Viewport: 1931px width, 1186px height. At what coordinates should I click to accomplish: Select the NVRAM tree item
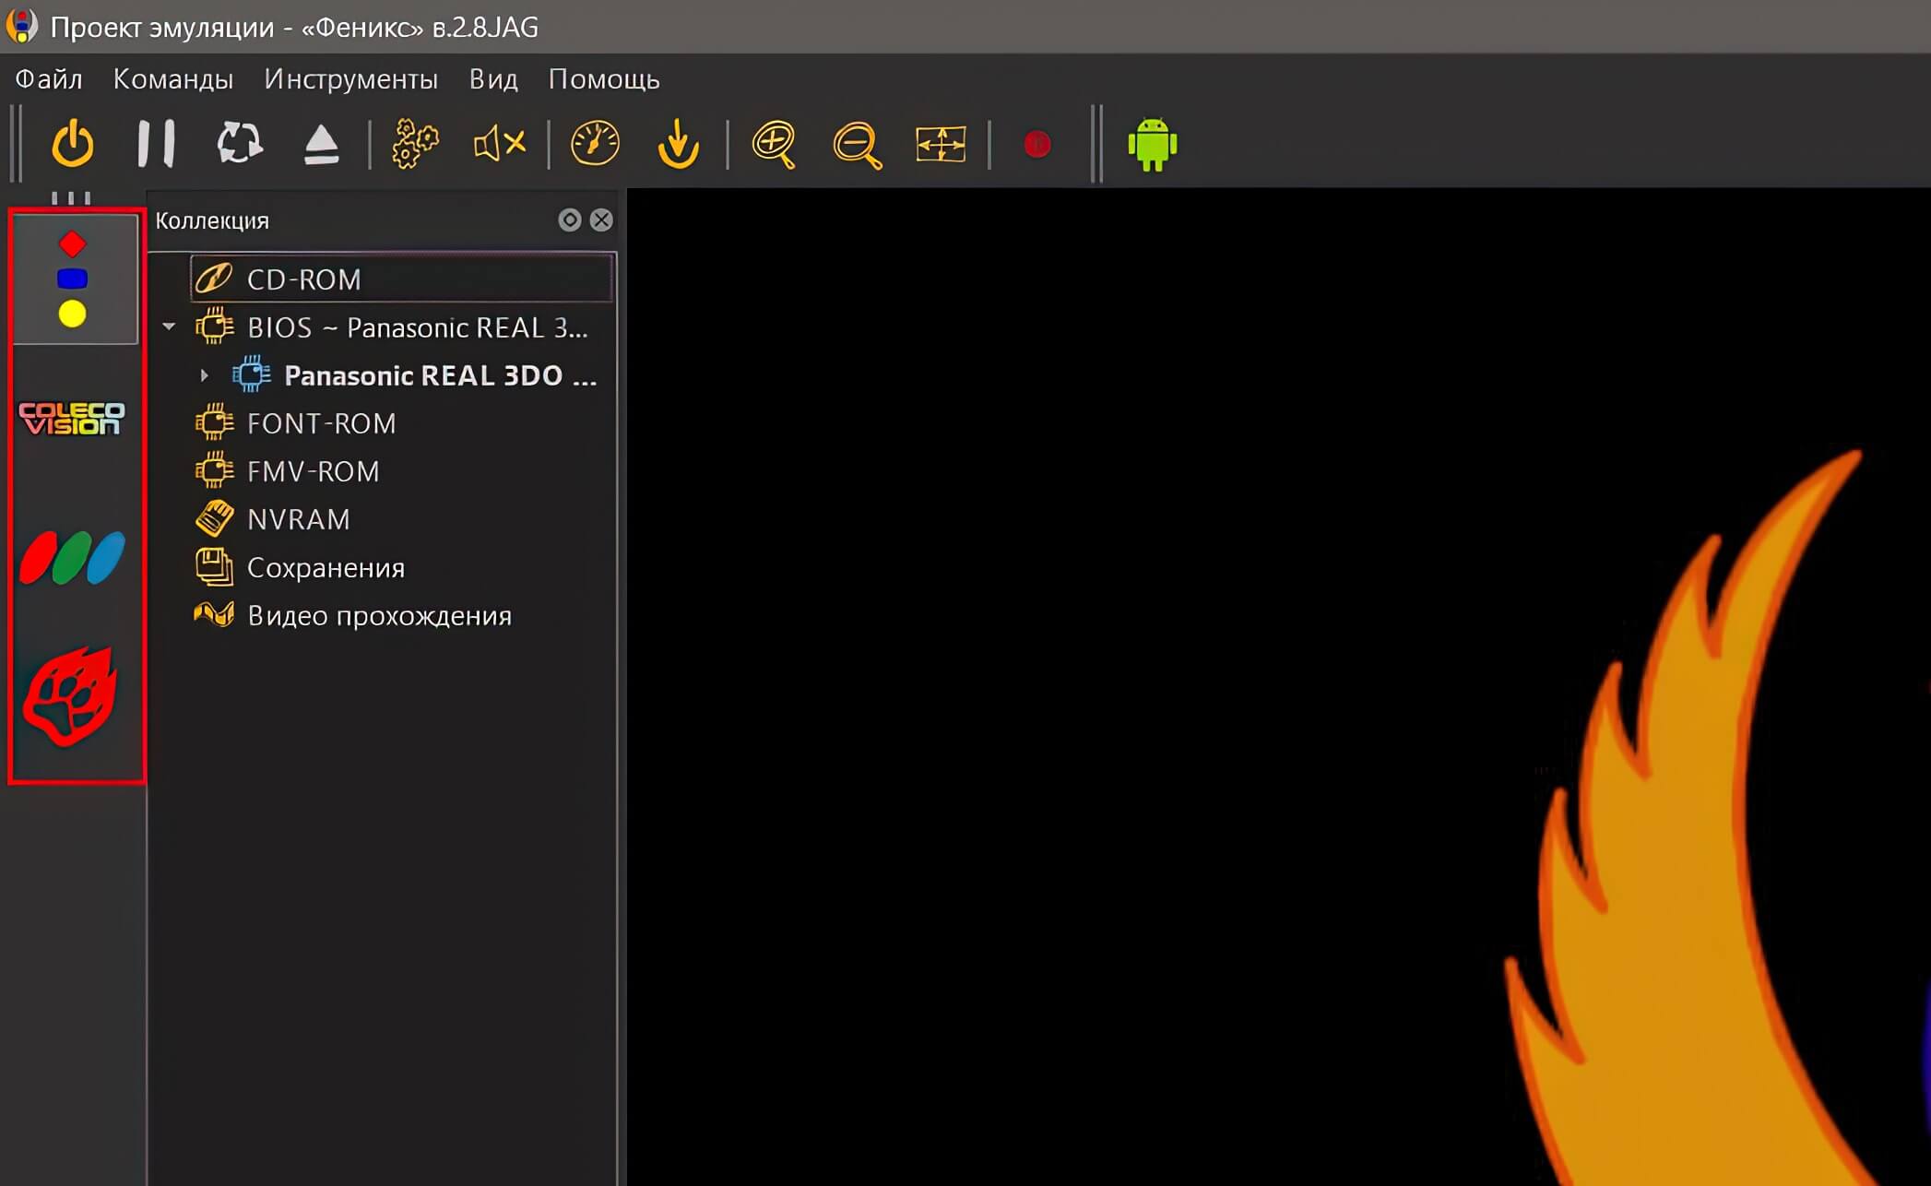(x=298, y=519)
